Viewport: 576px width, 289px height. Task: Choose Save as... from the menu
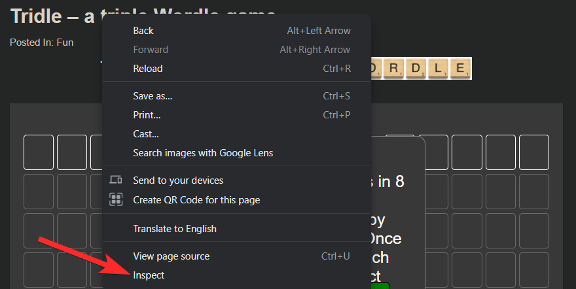click(x=153, y=96)
